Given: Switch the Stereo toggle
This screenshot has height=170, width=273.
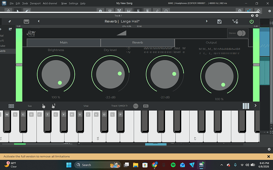Looking at the screenshot, I should click(x=241, y=33).
